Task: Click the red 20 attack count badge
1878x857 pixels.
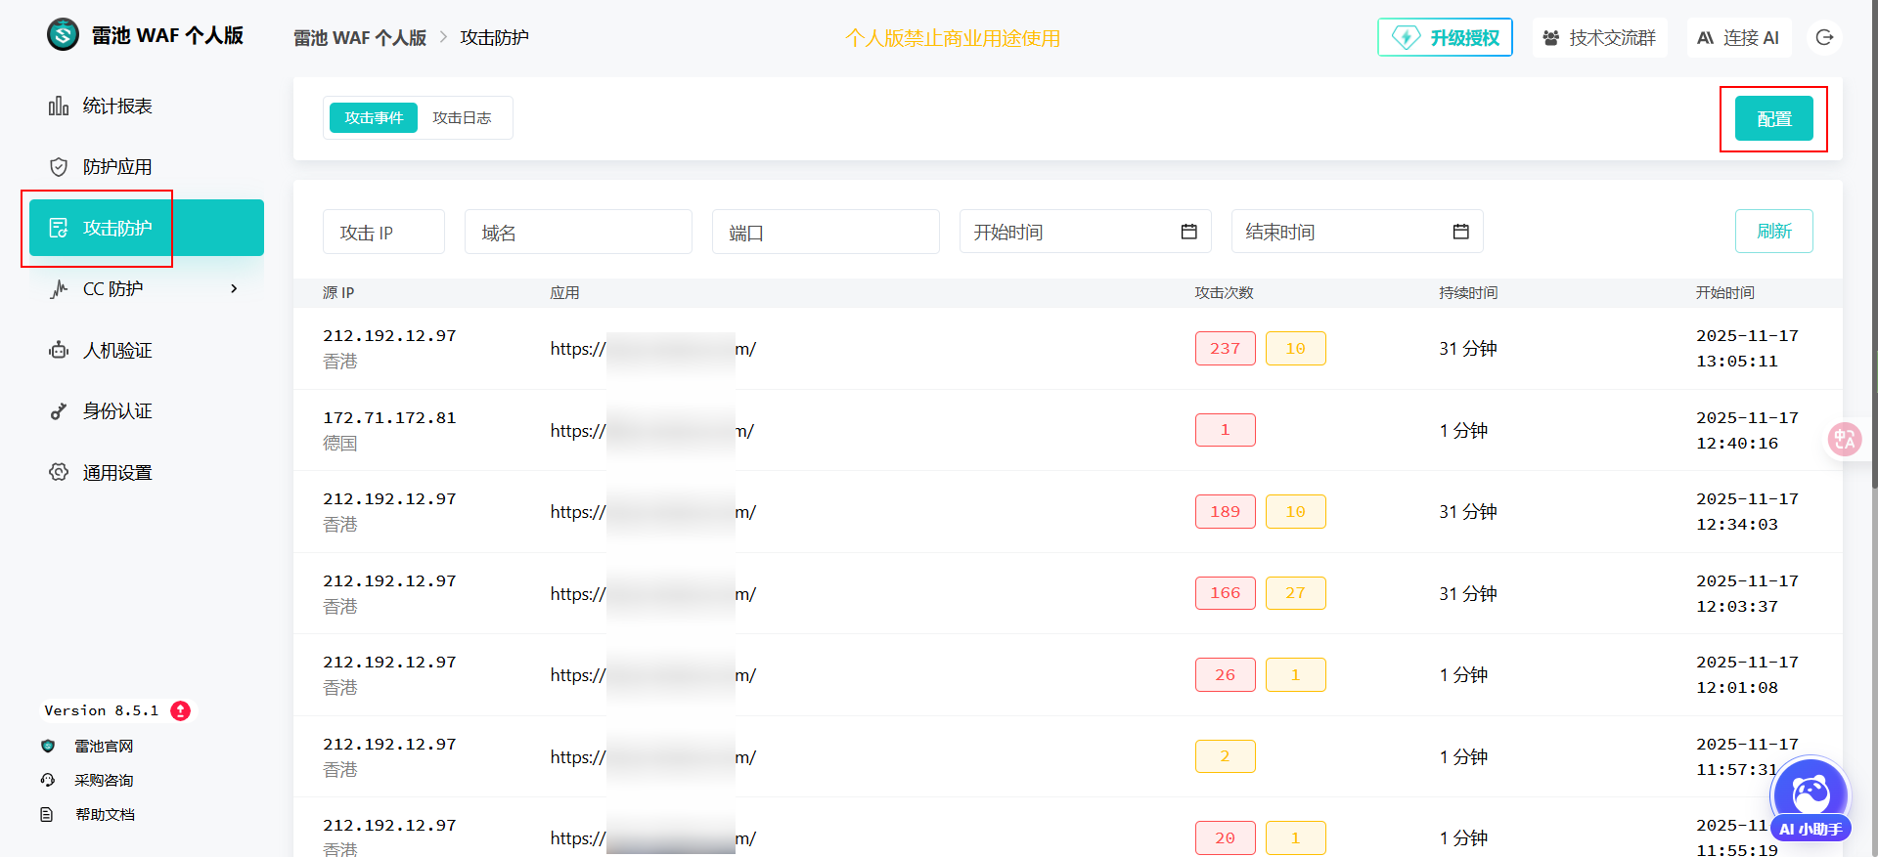Action: [1226, 838]
